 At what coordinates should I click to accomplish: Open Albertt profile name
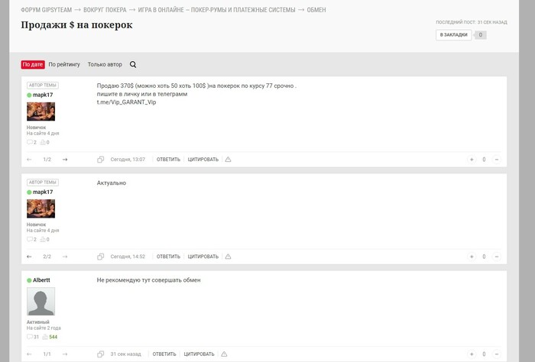[x=41, y=280]
